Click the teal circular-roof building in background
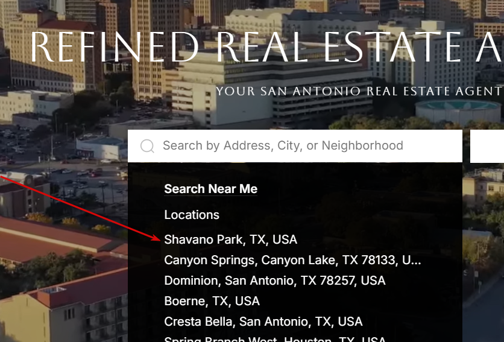This screenshot has width=504, height=342. point(458,112)
